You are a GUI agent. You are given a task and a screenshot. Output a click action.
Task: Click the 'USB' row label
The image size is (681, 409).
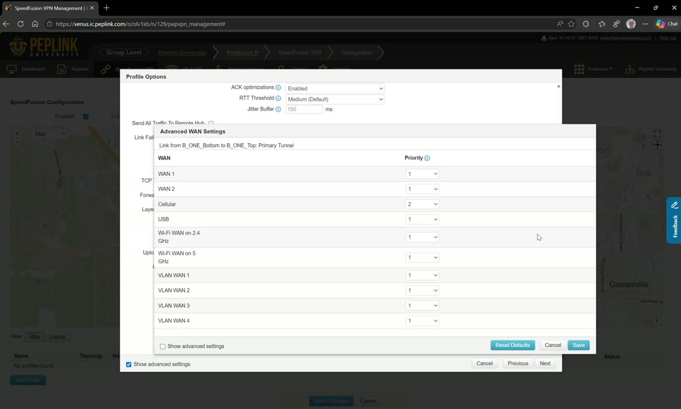163,219
